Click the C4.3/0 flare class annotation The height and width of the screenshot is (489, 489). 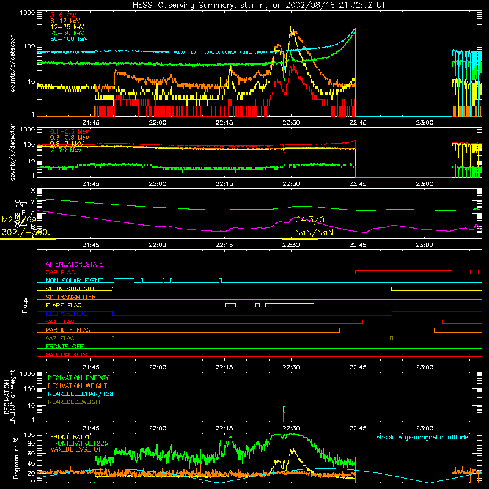(310, 220)
